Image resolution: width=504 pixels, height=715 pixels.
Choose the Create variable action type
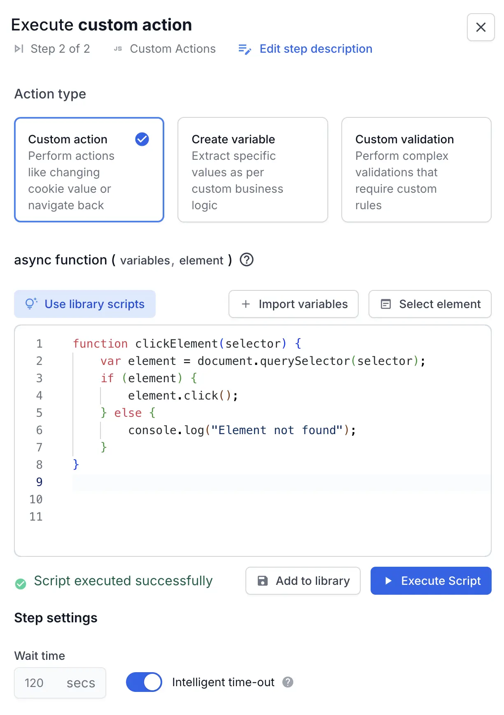point(252,170)
